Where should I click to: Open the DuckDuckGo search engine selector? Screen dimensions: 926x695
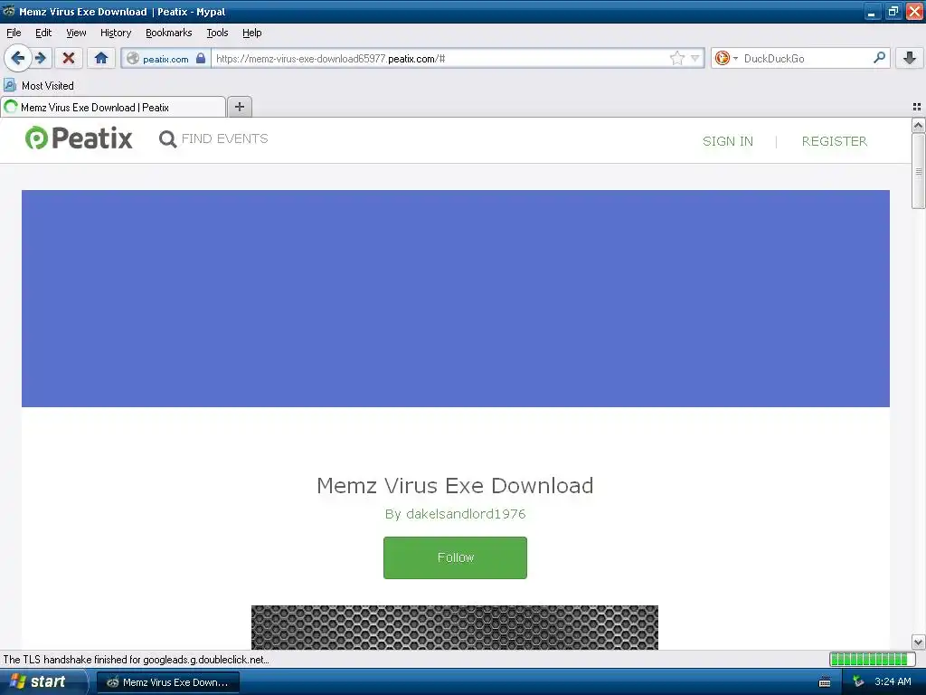click(726, 58)
